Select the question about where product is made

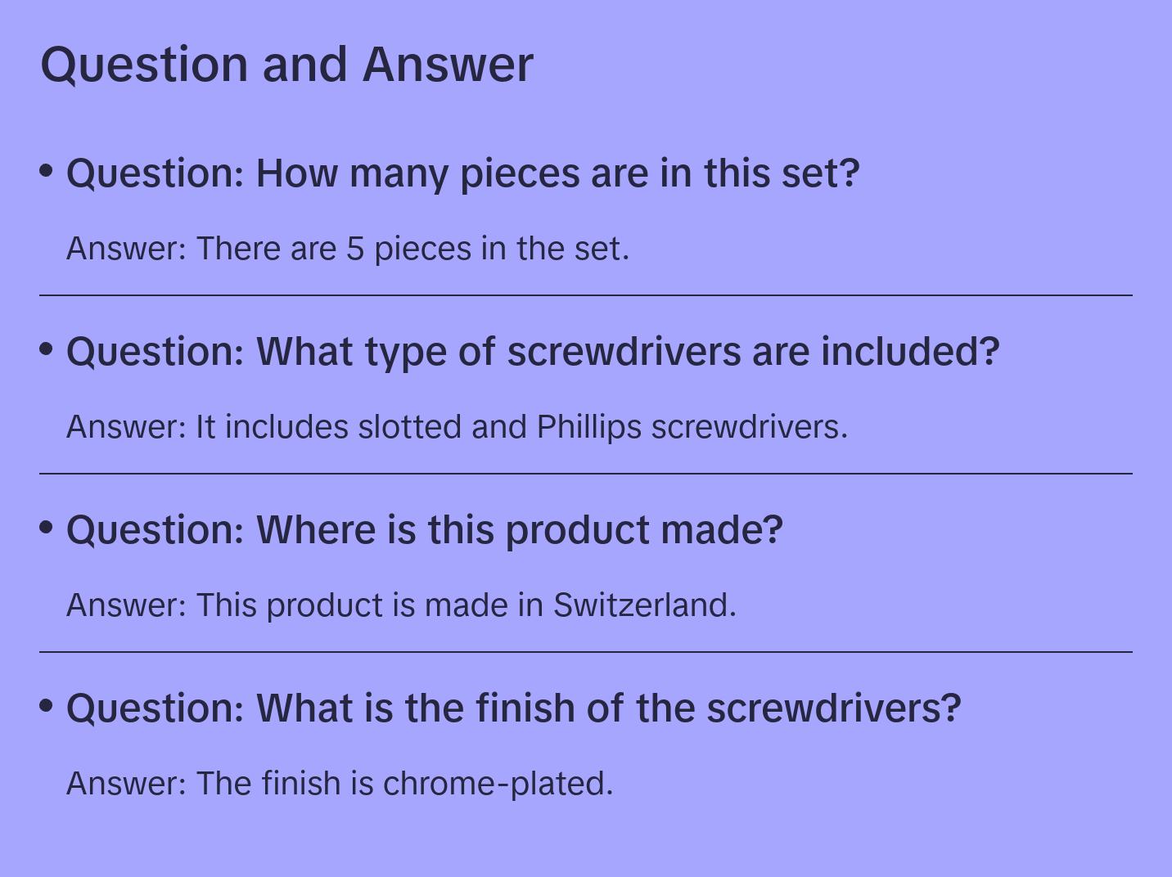[425, 530]
